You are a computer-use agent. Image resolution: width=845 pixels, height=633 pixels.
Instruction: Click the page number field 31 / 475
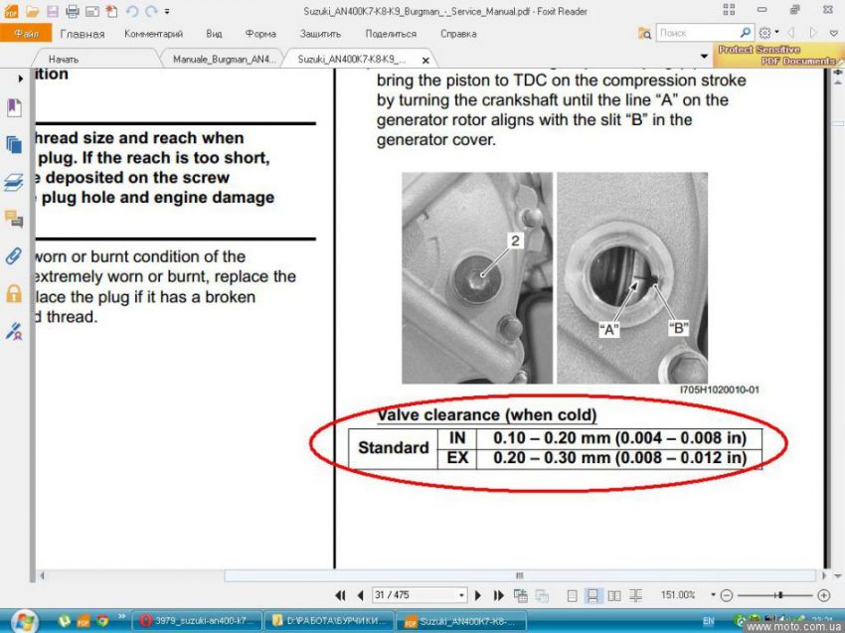414,595
